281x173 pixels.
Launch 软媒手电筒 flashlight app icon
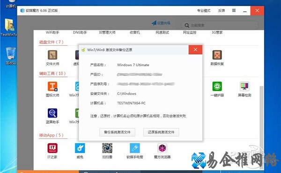135,148
